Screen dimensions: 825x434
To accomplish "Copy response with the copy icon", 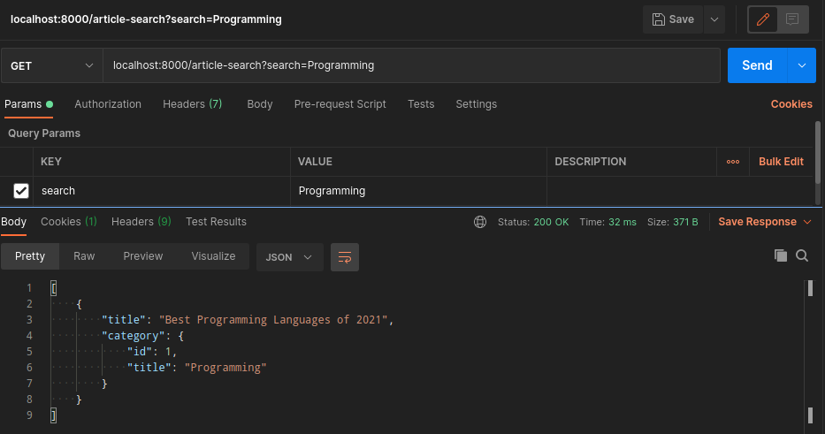I will (x=780, y=255).
